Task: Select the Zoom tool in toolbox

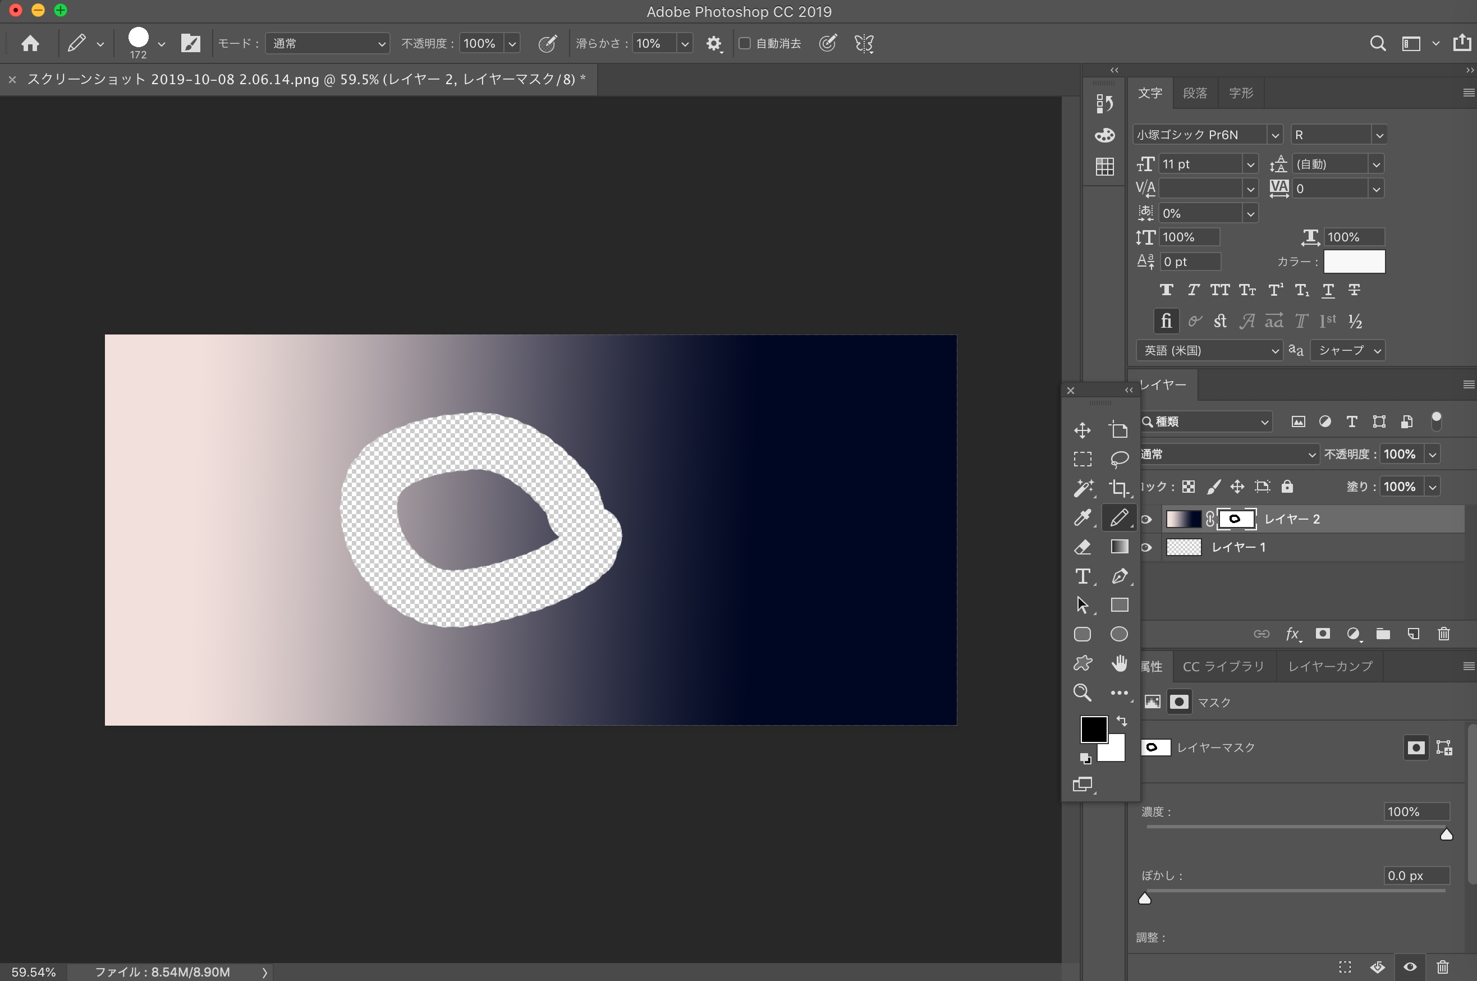Action: point(1082,692)
